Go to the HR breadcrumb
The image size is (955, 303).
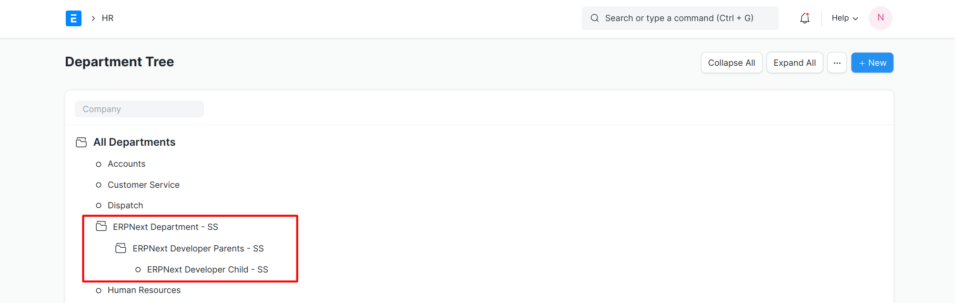[x=108, y=18]
